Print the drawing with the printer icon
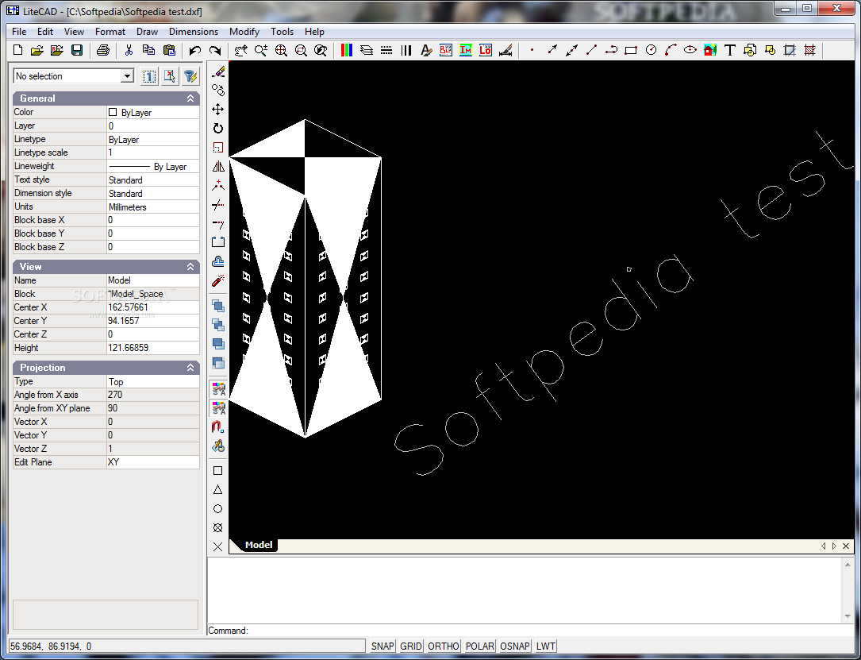 pos(102,51)
